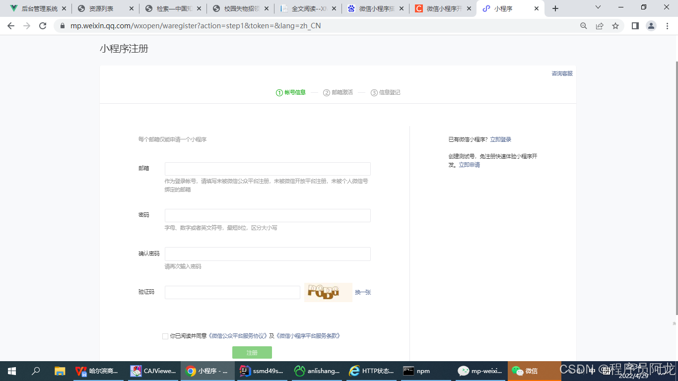Open the Chrome profile avatar

coord(651,26)
